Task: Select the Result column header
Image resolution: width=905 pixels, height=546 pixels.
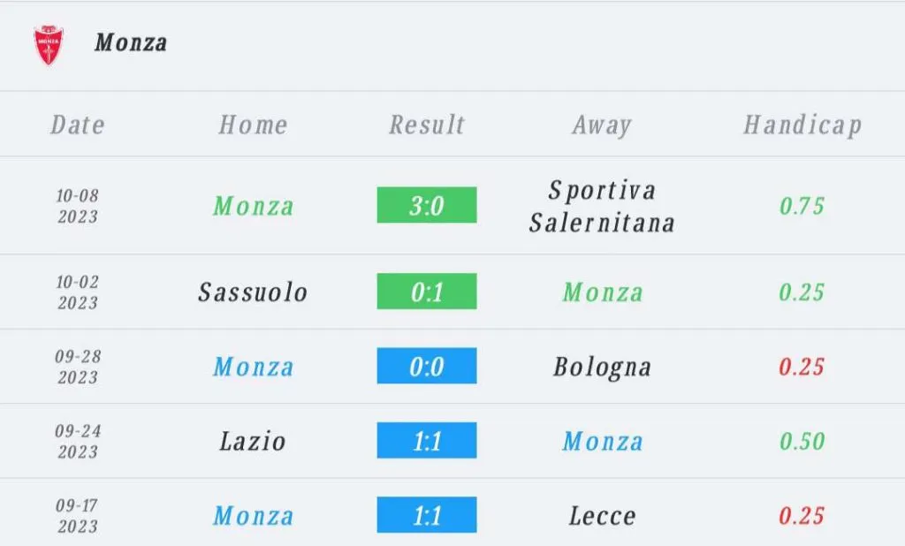Action: click(427, 125)
